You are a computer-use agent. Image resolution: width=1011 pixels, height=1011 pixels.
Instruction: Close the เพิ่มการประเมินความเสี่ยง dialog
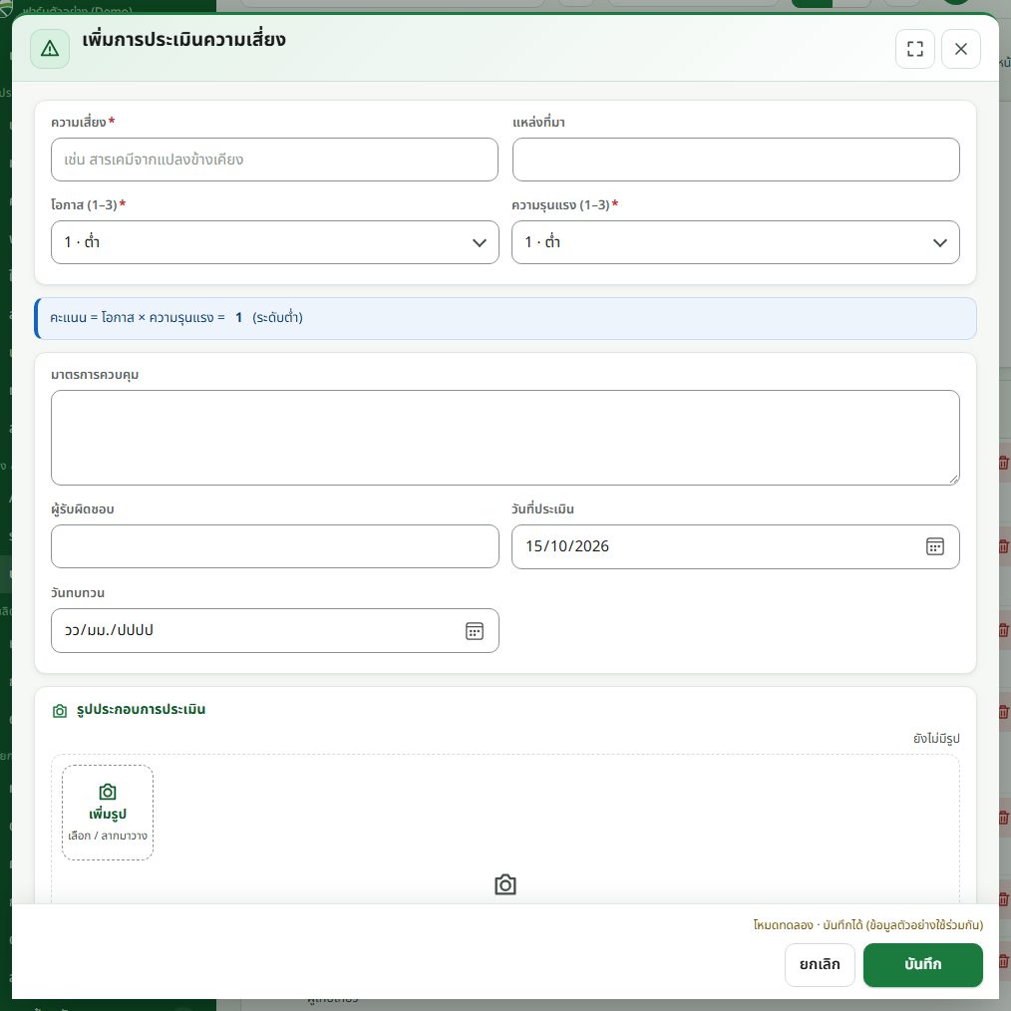[961, 49]
